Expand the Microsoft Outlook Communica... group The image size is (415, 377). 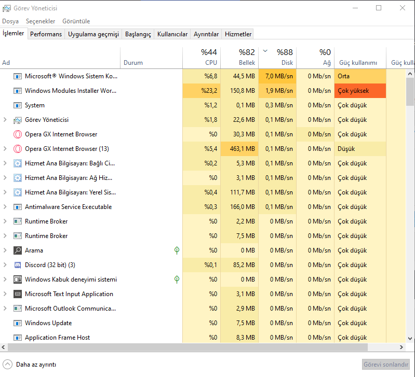[x=5, y=309]
